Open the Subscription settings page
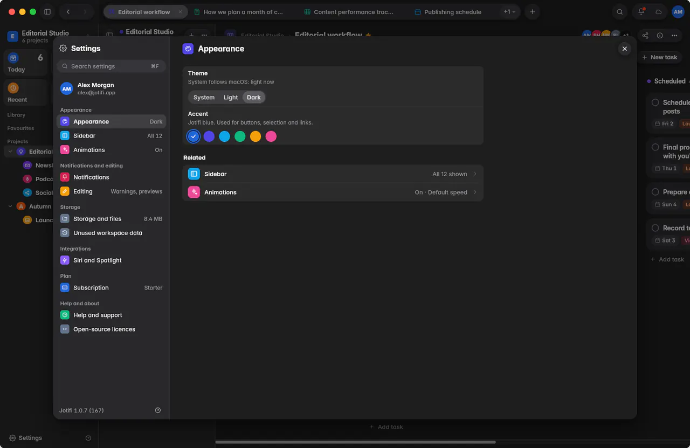Image resolution: width=690 pixels, height=448 pixels. point(111,288)
